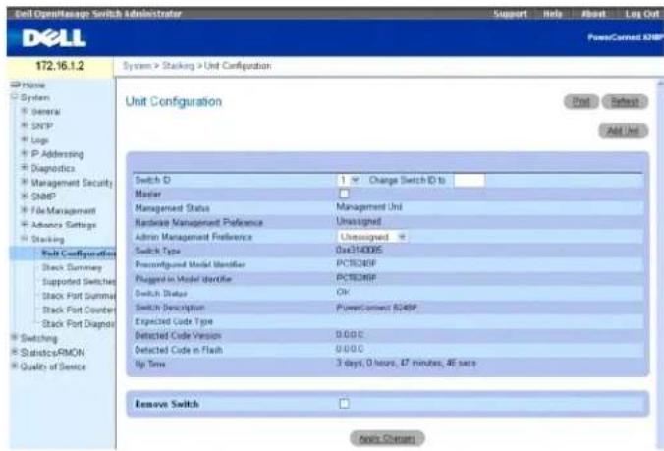Expand the Switching tree node
The width and height of the screenshot is (664, 451).
click(15, 338)
